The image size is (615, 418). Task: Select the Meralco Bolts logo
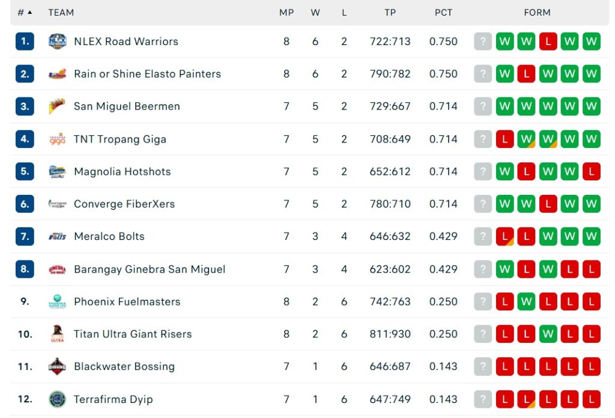click(57, 236)
